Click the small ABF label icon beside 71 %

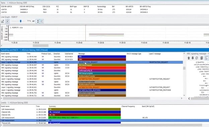(x=33, y=21)
